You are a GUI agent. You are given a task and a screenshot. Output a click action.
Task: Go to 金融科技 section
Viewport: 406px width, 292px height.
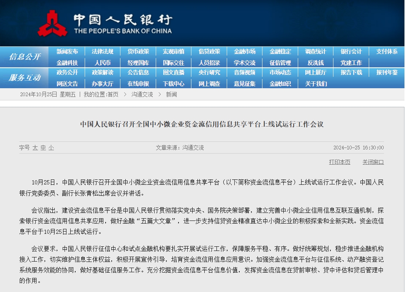point(67,63)
